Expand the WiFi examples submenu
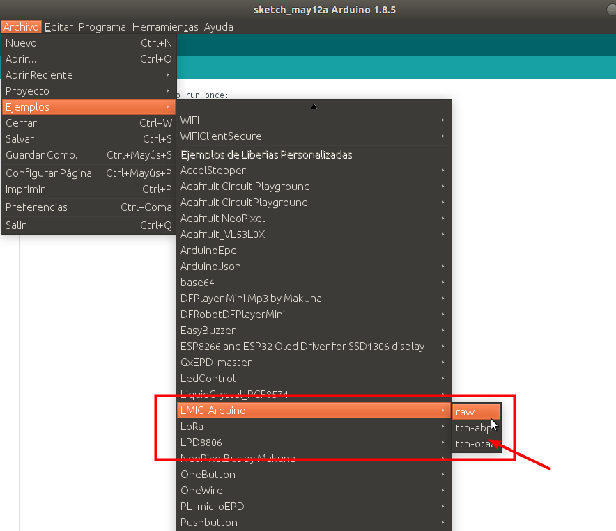 pyautogui.click(x=314, y=120)
